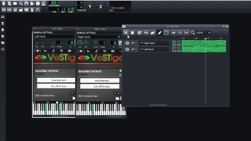Open the Automation Editor

pos(21,10)
